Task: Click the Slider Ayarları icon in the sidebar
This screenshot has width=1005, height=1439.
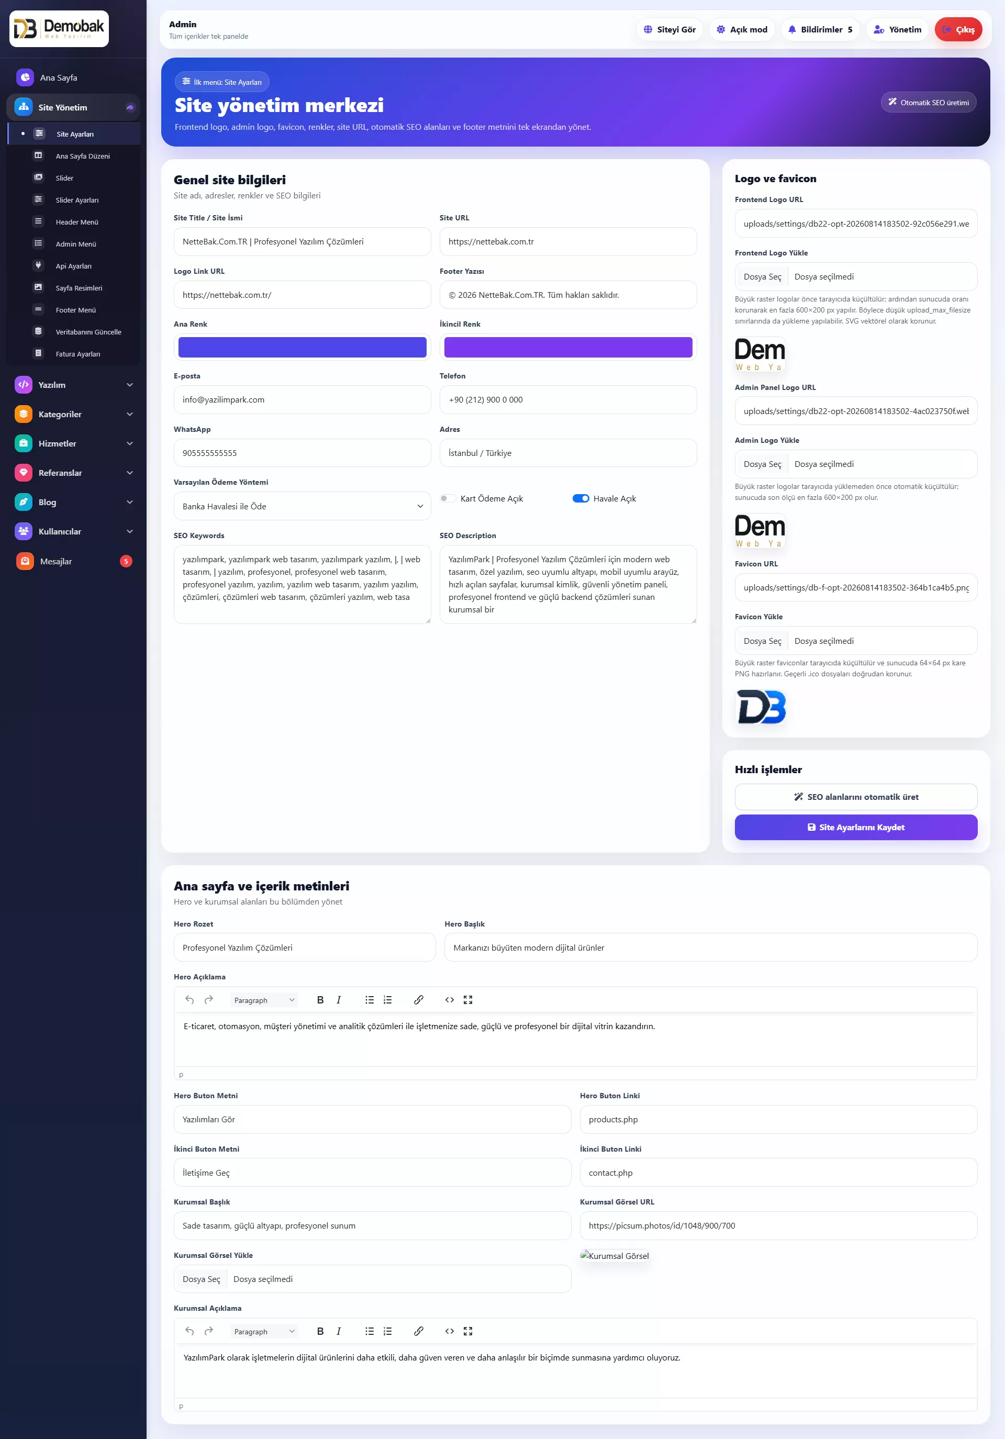Action: [x=38, y=199]
